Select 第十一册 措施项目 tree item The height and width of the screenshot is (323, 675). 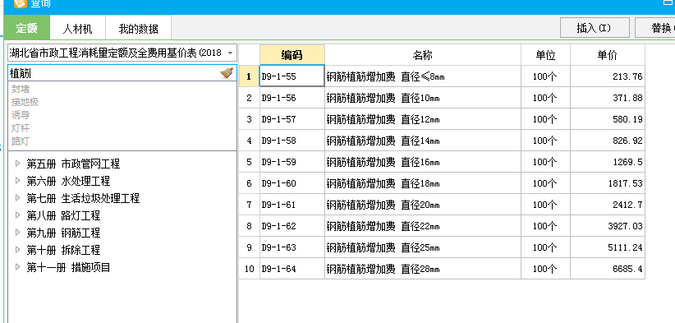point(68,267)
